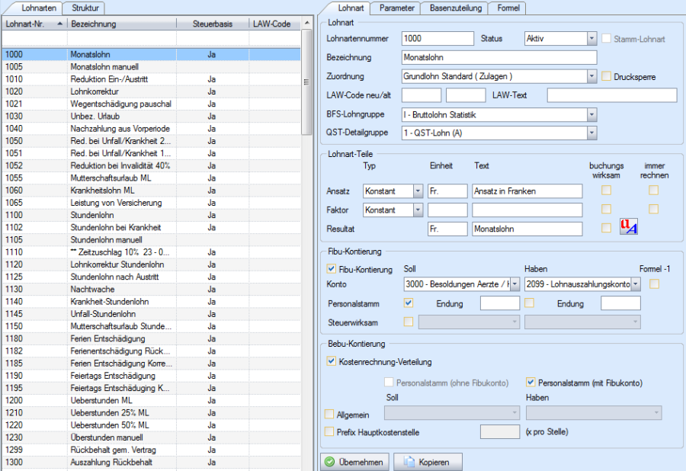The height and width of the screenshot is (471, 686).
Task: Click the Übernehmen button
Action: click(x=354, y=462)
